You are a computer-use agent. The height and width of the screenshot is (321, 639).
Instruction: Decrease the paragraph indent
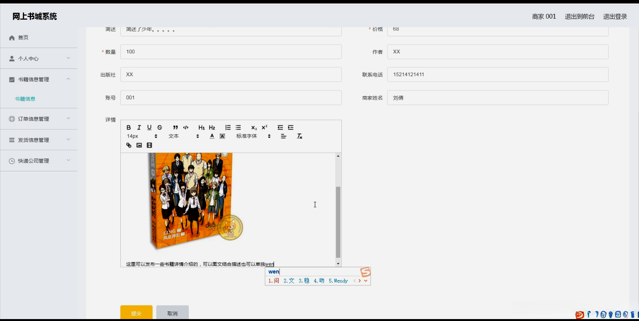click(280, 128)
